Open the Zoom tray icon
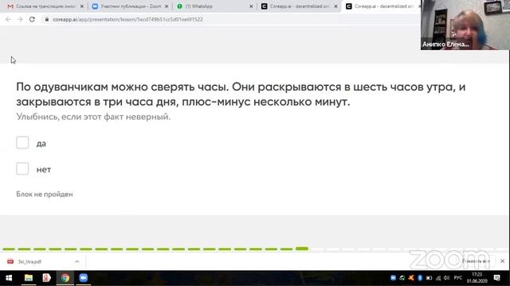 click(x=393, y=278)
